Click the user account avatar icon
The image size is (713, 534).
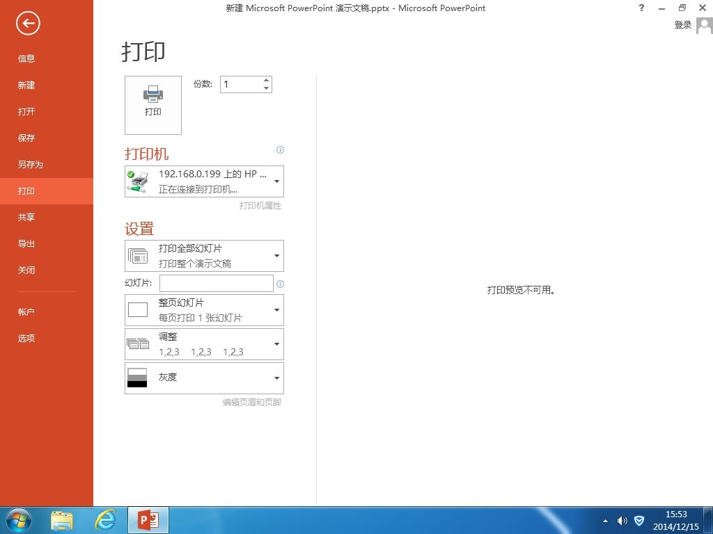tap(705, 26)
